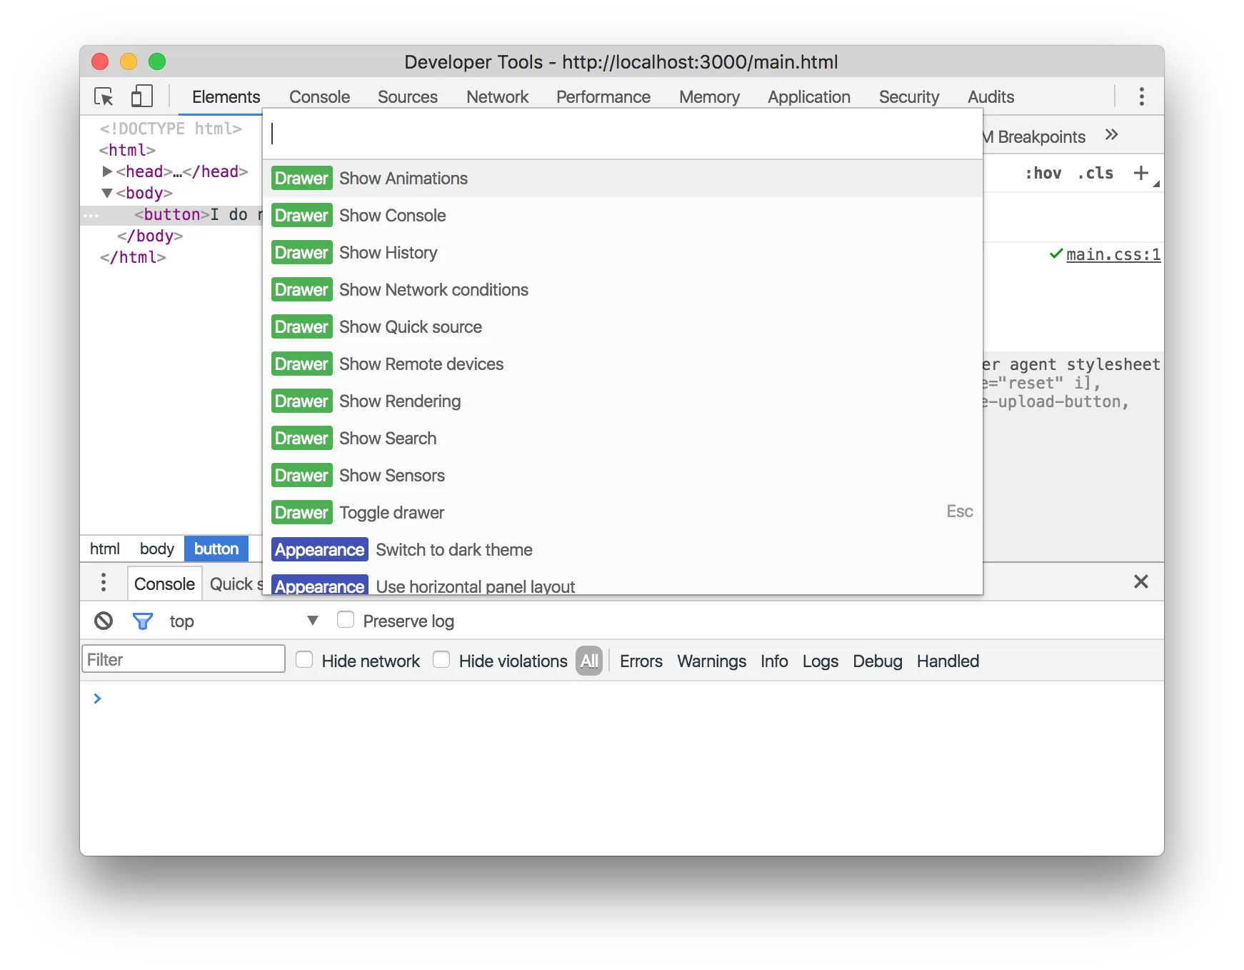The width and height of the screenshot is (1244, 970).
Task: Open the main.css:1 source link
Action: pyautogui.click(x=1113, y=254)
